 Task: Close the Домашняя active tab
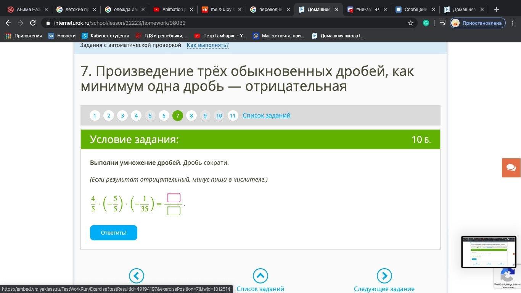(x=337, y=10)
